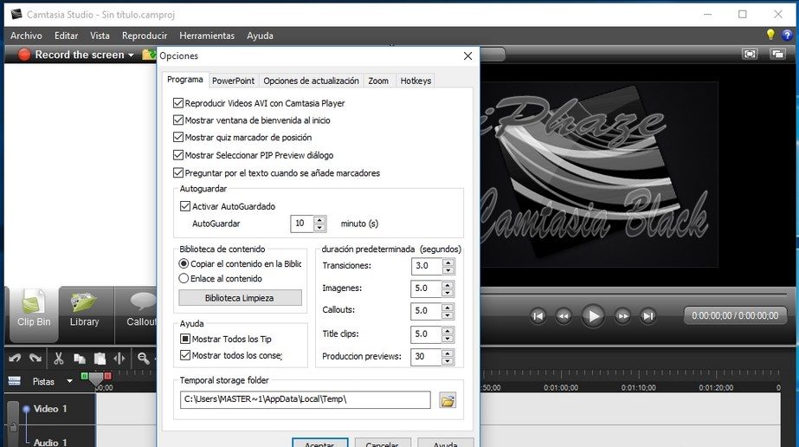Click the blue help question mark icon
This screenshot has width=799, height=447.
[x=787, y=36]
